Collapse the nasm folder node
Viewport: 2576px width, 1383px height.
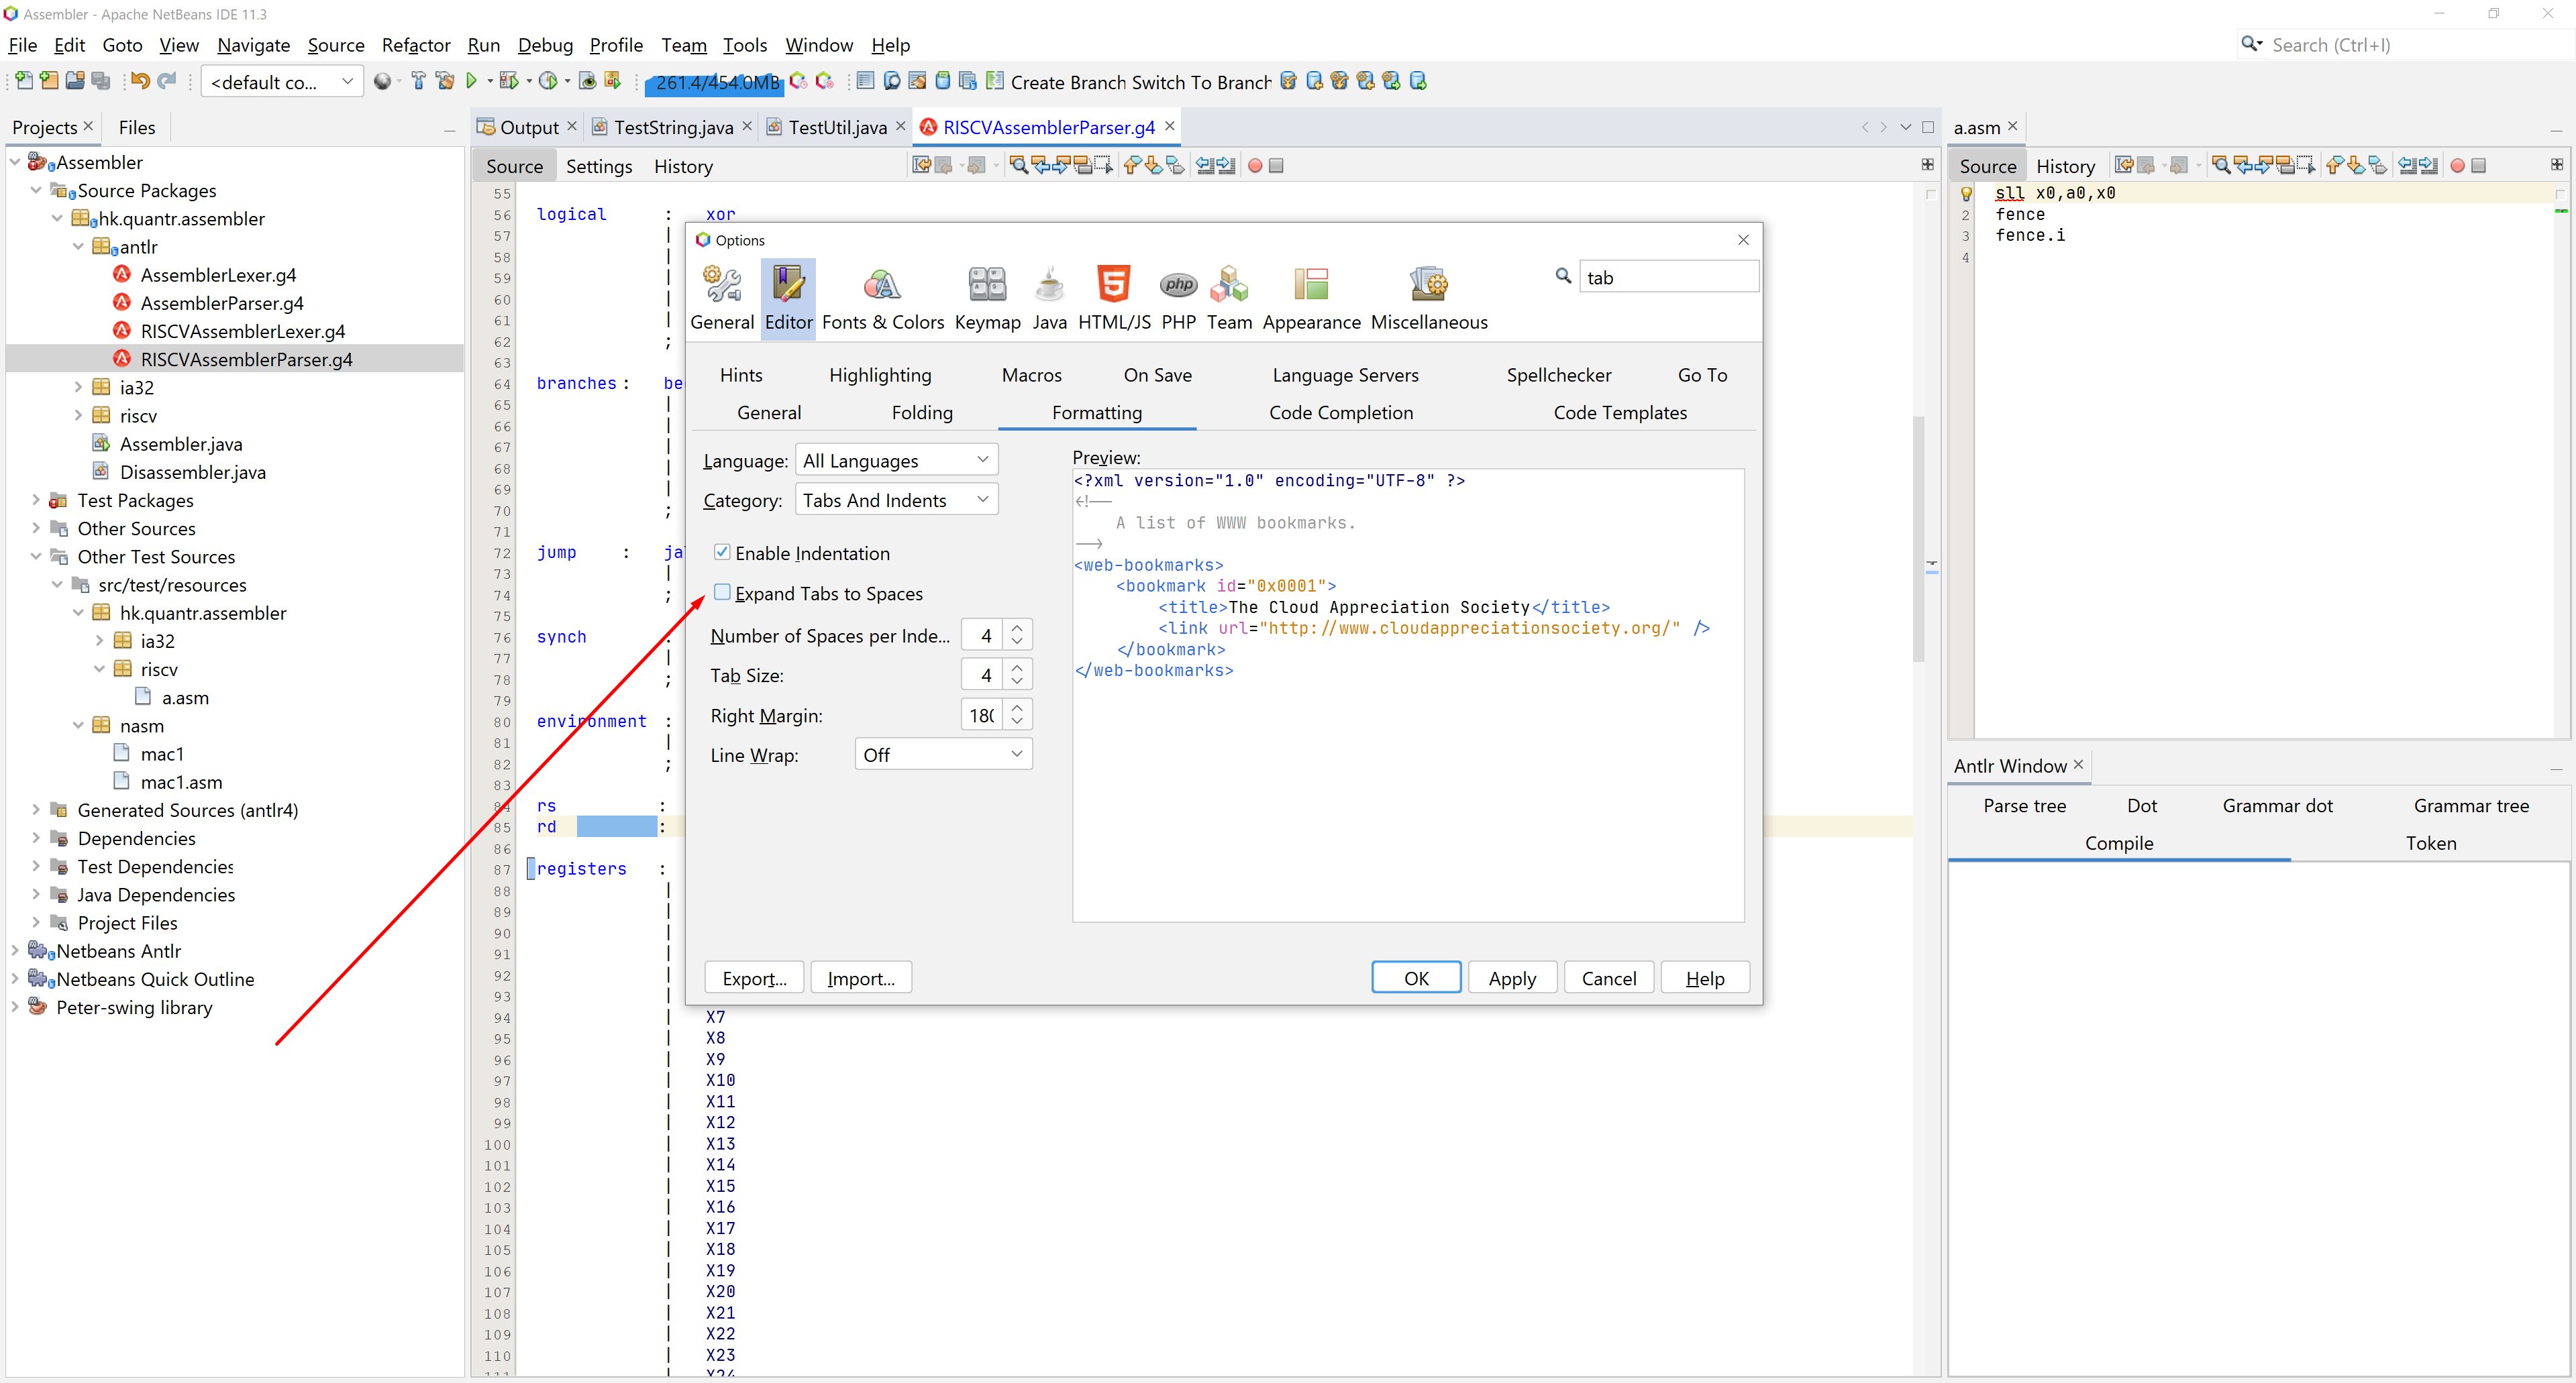coord(78,726)
